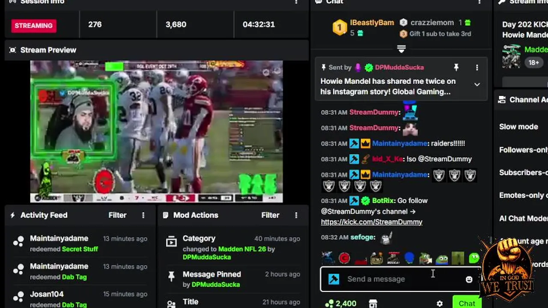Click the sefoge username in chat
The width and height of the screenshot is (548, 308).
pyautogui.click(x=363, y=237)
